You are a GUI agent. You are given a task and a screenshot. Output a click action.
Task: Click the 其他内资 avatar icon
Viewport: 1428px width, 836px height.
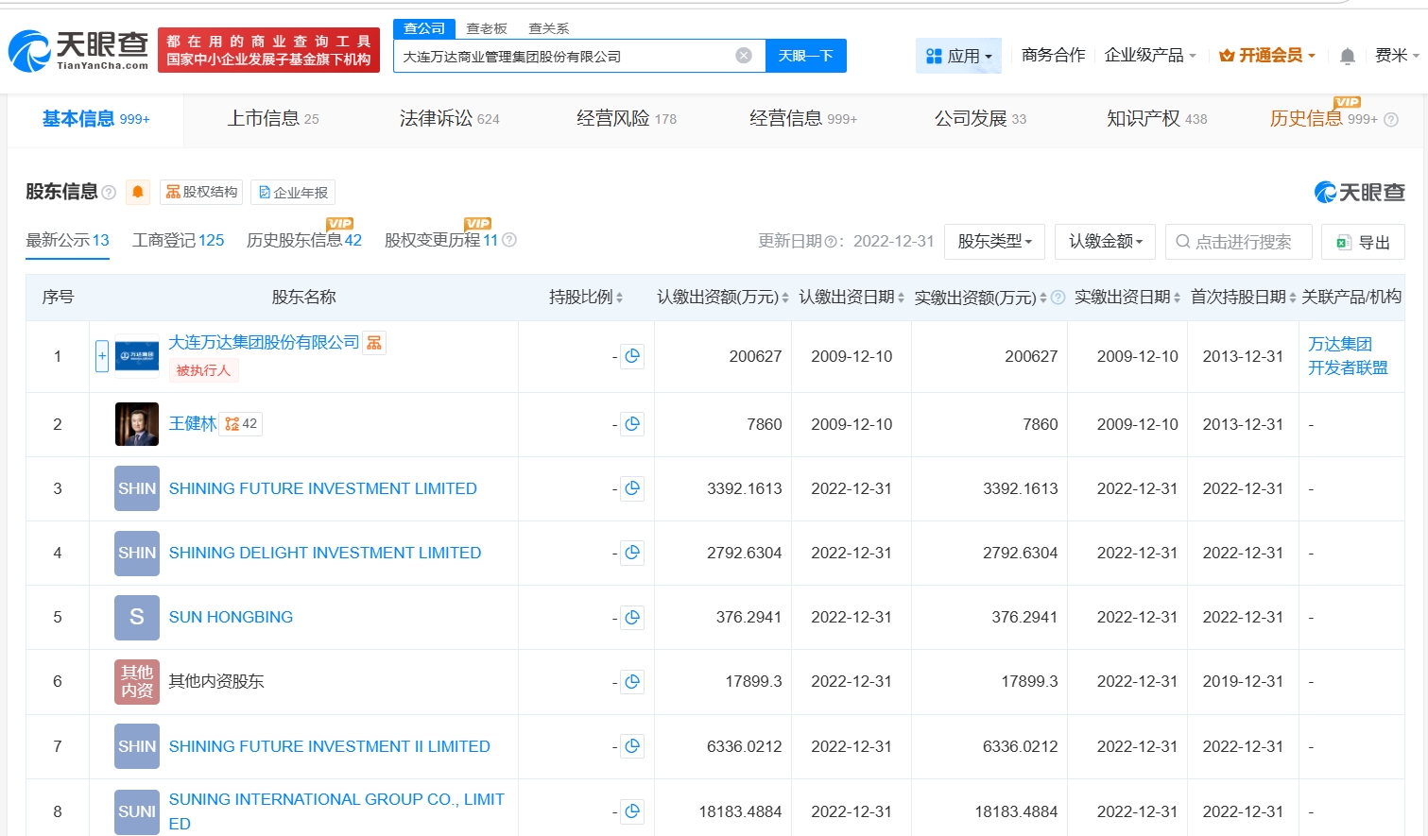[x=137, y=681]
